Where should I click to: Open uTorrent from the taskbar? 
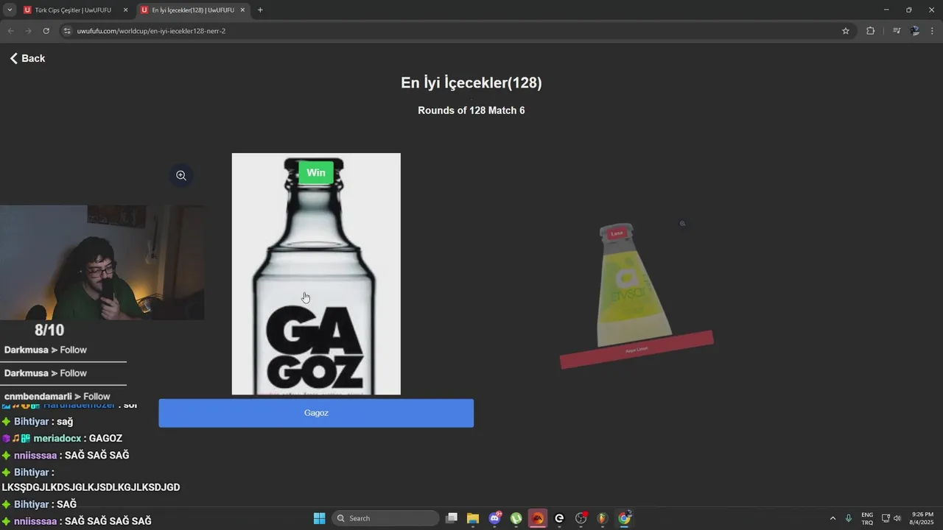tap(516, 518)
